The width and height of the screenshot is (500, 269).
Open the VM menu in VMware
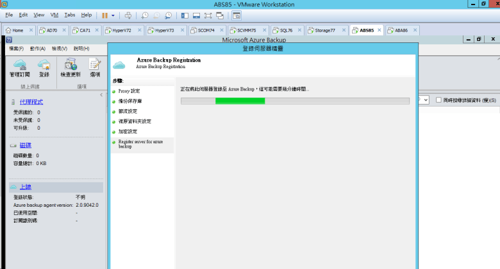[x=54, y=14]
